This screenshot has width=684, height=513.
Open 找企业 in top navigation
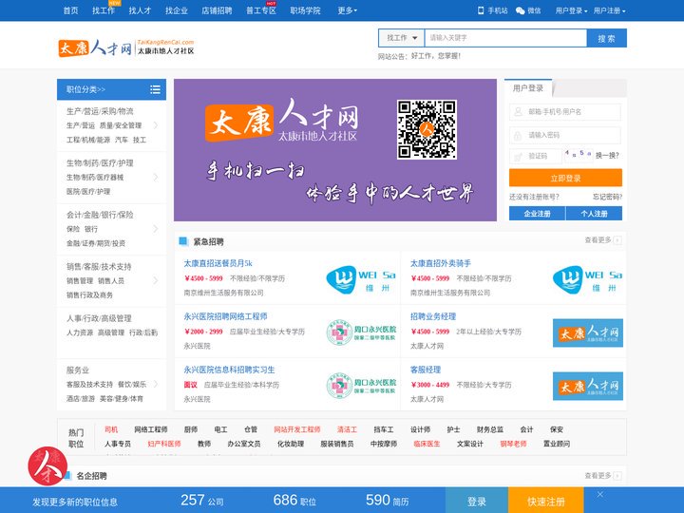(177, 10)
